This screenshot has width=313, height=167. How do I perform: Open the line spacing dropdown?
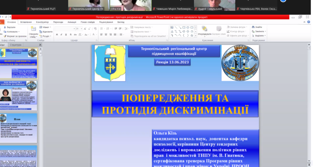(126, 29)
